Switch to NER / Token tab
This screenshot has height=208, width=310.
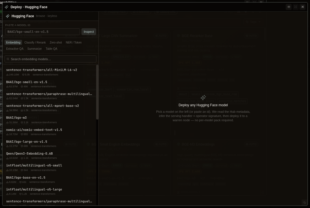74,42
